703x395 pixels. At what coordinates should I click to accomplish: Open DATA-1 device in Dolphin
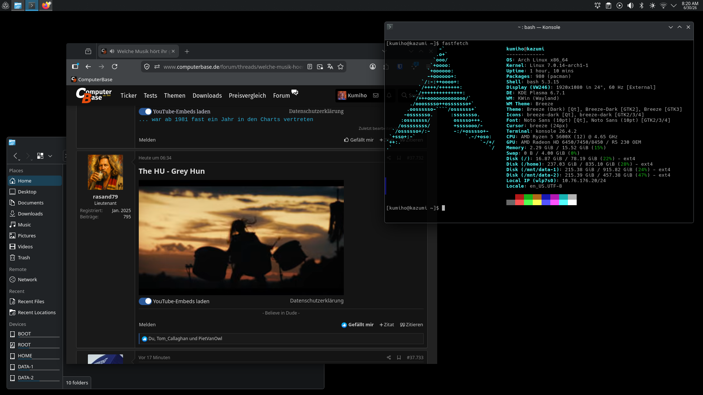pos(35,367)
